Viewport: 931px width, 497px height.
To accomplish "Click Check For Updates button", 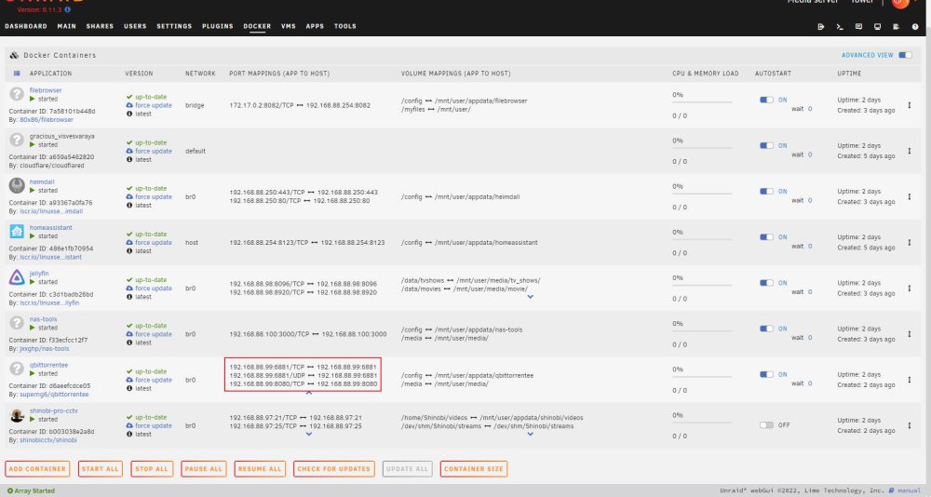I will (x=333, y=469).
